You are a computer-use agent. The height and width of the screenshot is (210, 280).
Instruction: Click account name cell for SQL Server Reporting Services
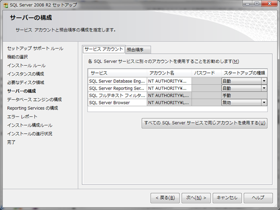(169, 88)
